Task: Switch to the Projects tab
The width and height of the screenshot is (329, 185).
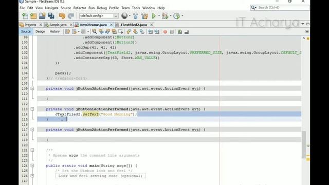Action: (30, 25)
